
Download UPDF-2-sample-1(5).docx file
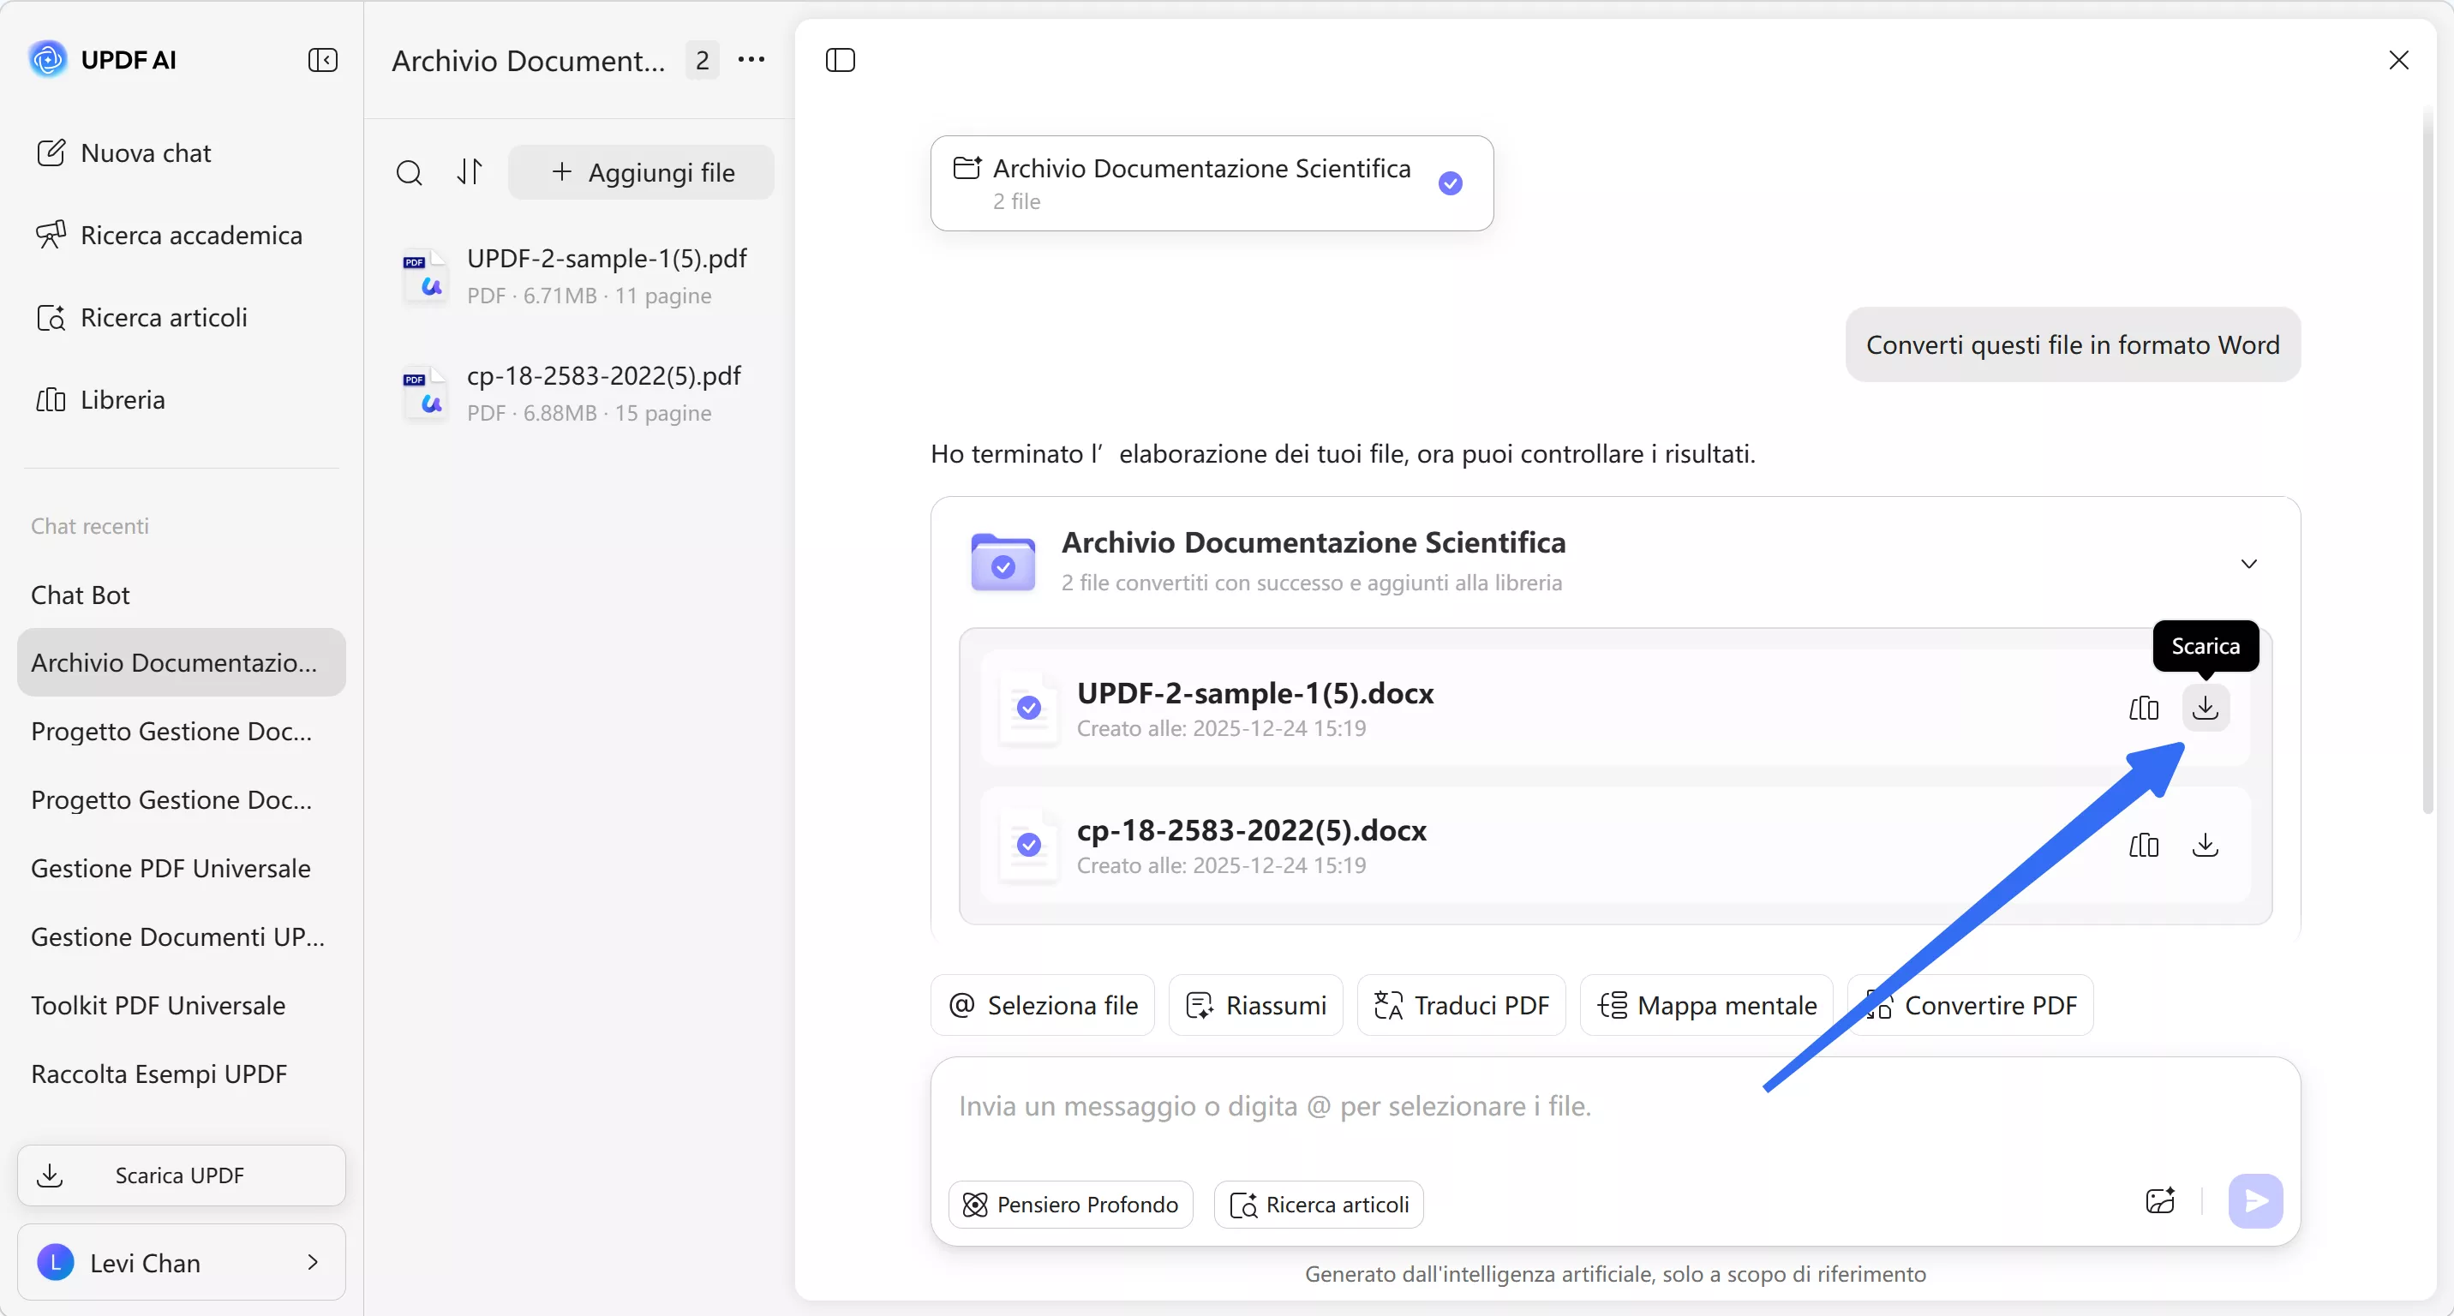[2205, 708]
